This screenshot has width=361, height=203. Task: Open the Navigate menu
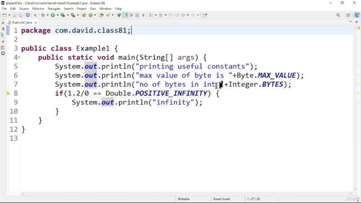coord(54,9)
